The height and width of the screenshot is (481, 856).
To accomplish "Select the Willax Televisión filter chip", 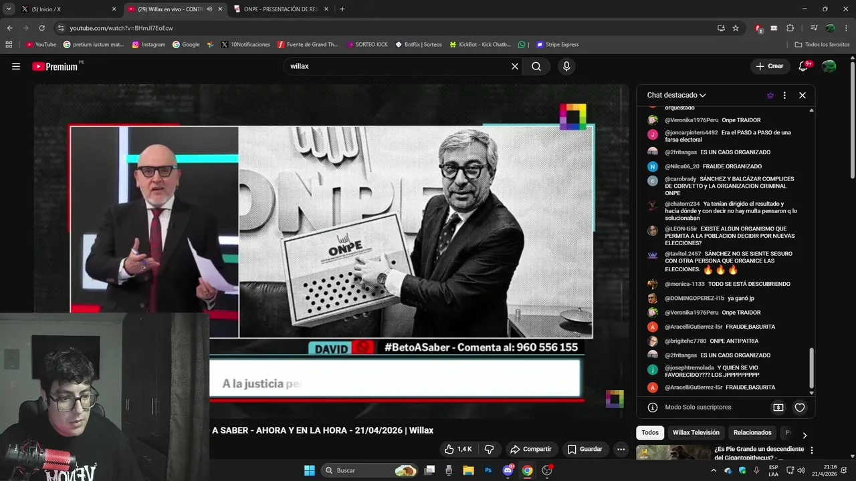I will click(696, 432).
